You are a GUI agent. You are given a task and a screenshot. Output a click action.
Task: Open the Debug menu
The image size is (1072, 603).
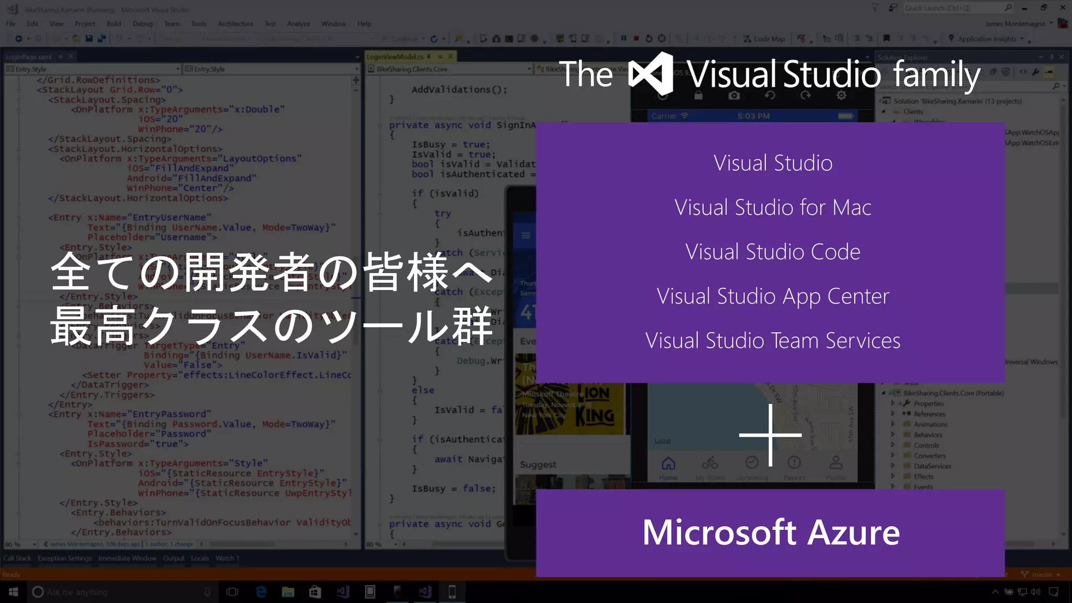pyautogui.click(x=142, y=24)
